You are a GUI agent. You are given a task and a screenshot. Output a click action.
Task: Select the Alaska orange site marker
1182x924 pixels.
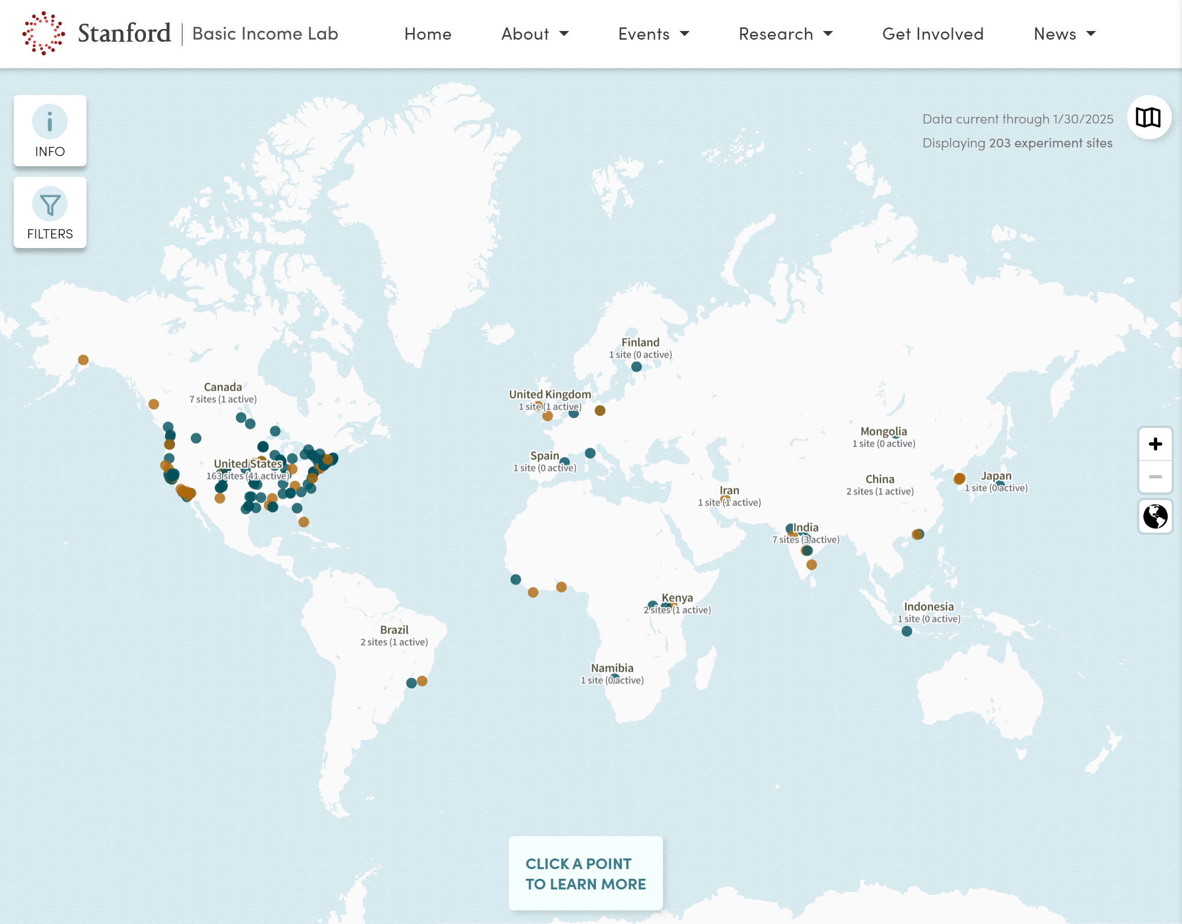[x=83, y=360]
